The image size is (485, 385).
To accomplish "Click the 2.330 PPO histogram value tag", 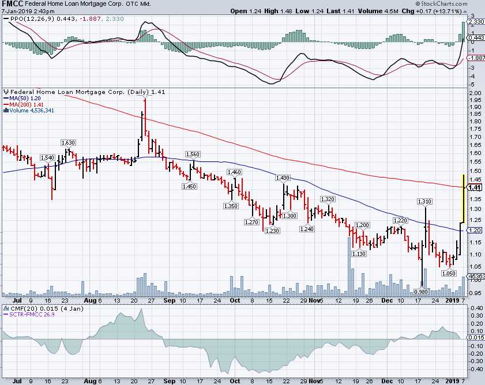I will [x=476, y=22].
